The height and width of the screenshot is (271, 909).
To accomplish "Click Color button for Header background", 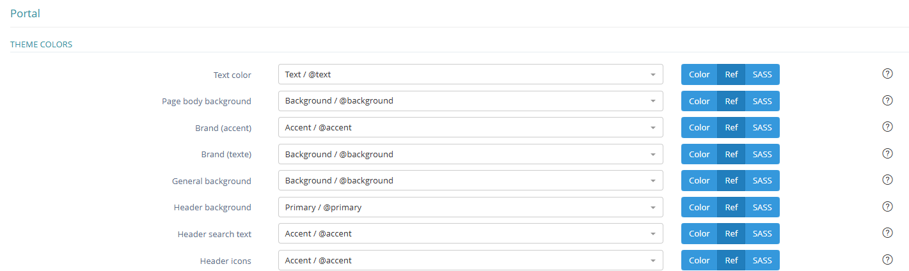I will pyautogui.click(x=699, y=207).
